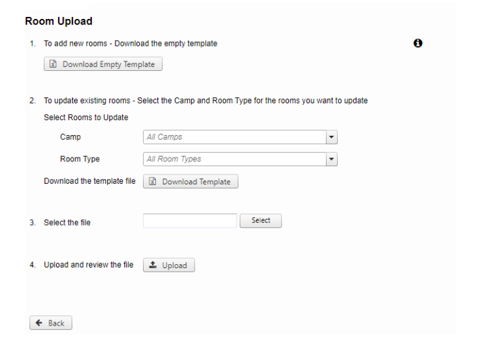Download the empty template file

coord(103,64)
